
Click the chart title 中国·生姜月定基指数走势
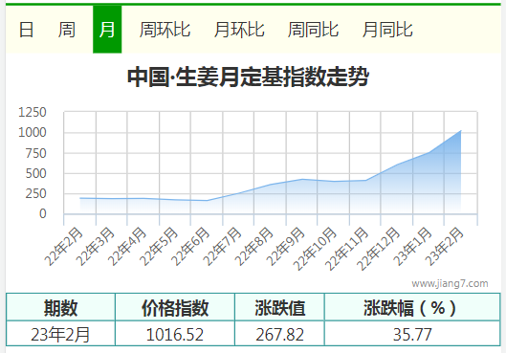click(x=248, y=77)
